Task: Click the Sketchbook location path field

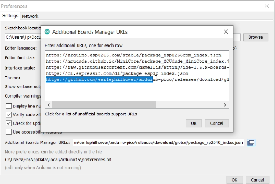Action: [x=23, y=37]
